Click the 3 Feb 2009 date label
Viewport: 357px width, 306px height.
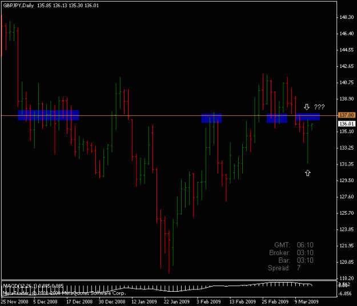click(x=209, y=301)
